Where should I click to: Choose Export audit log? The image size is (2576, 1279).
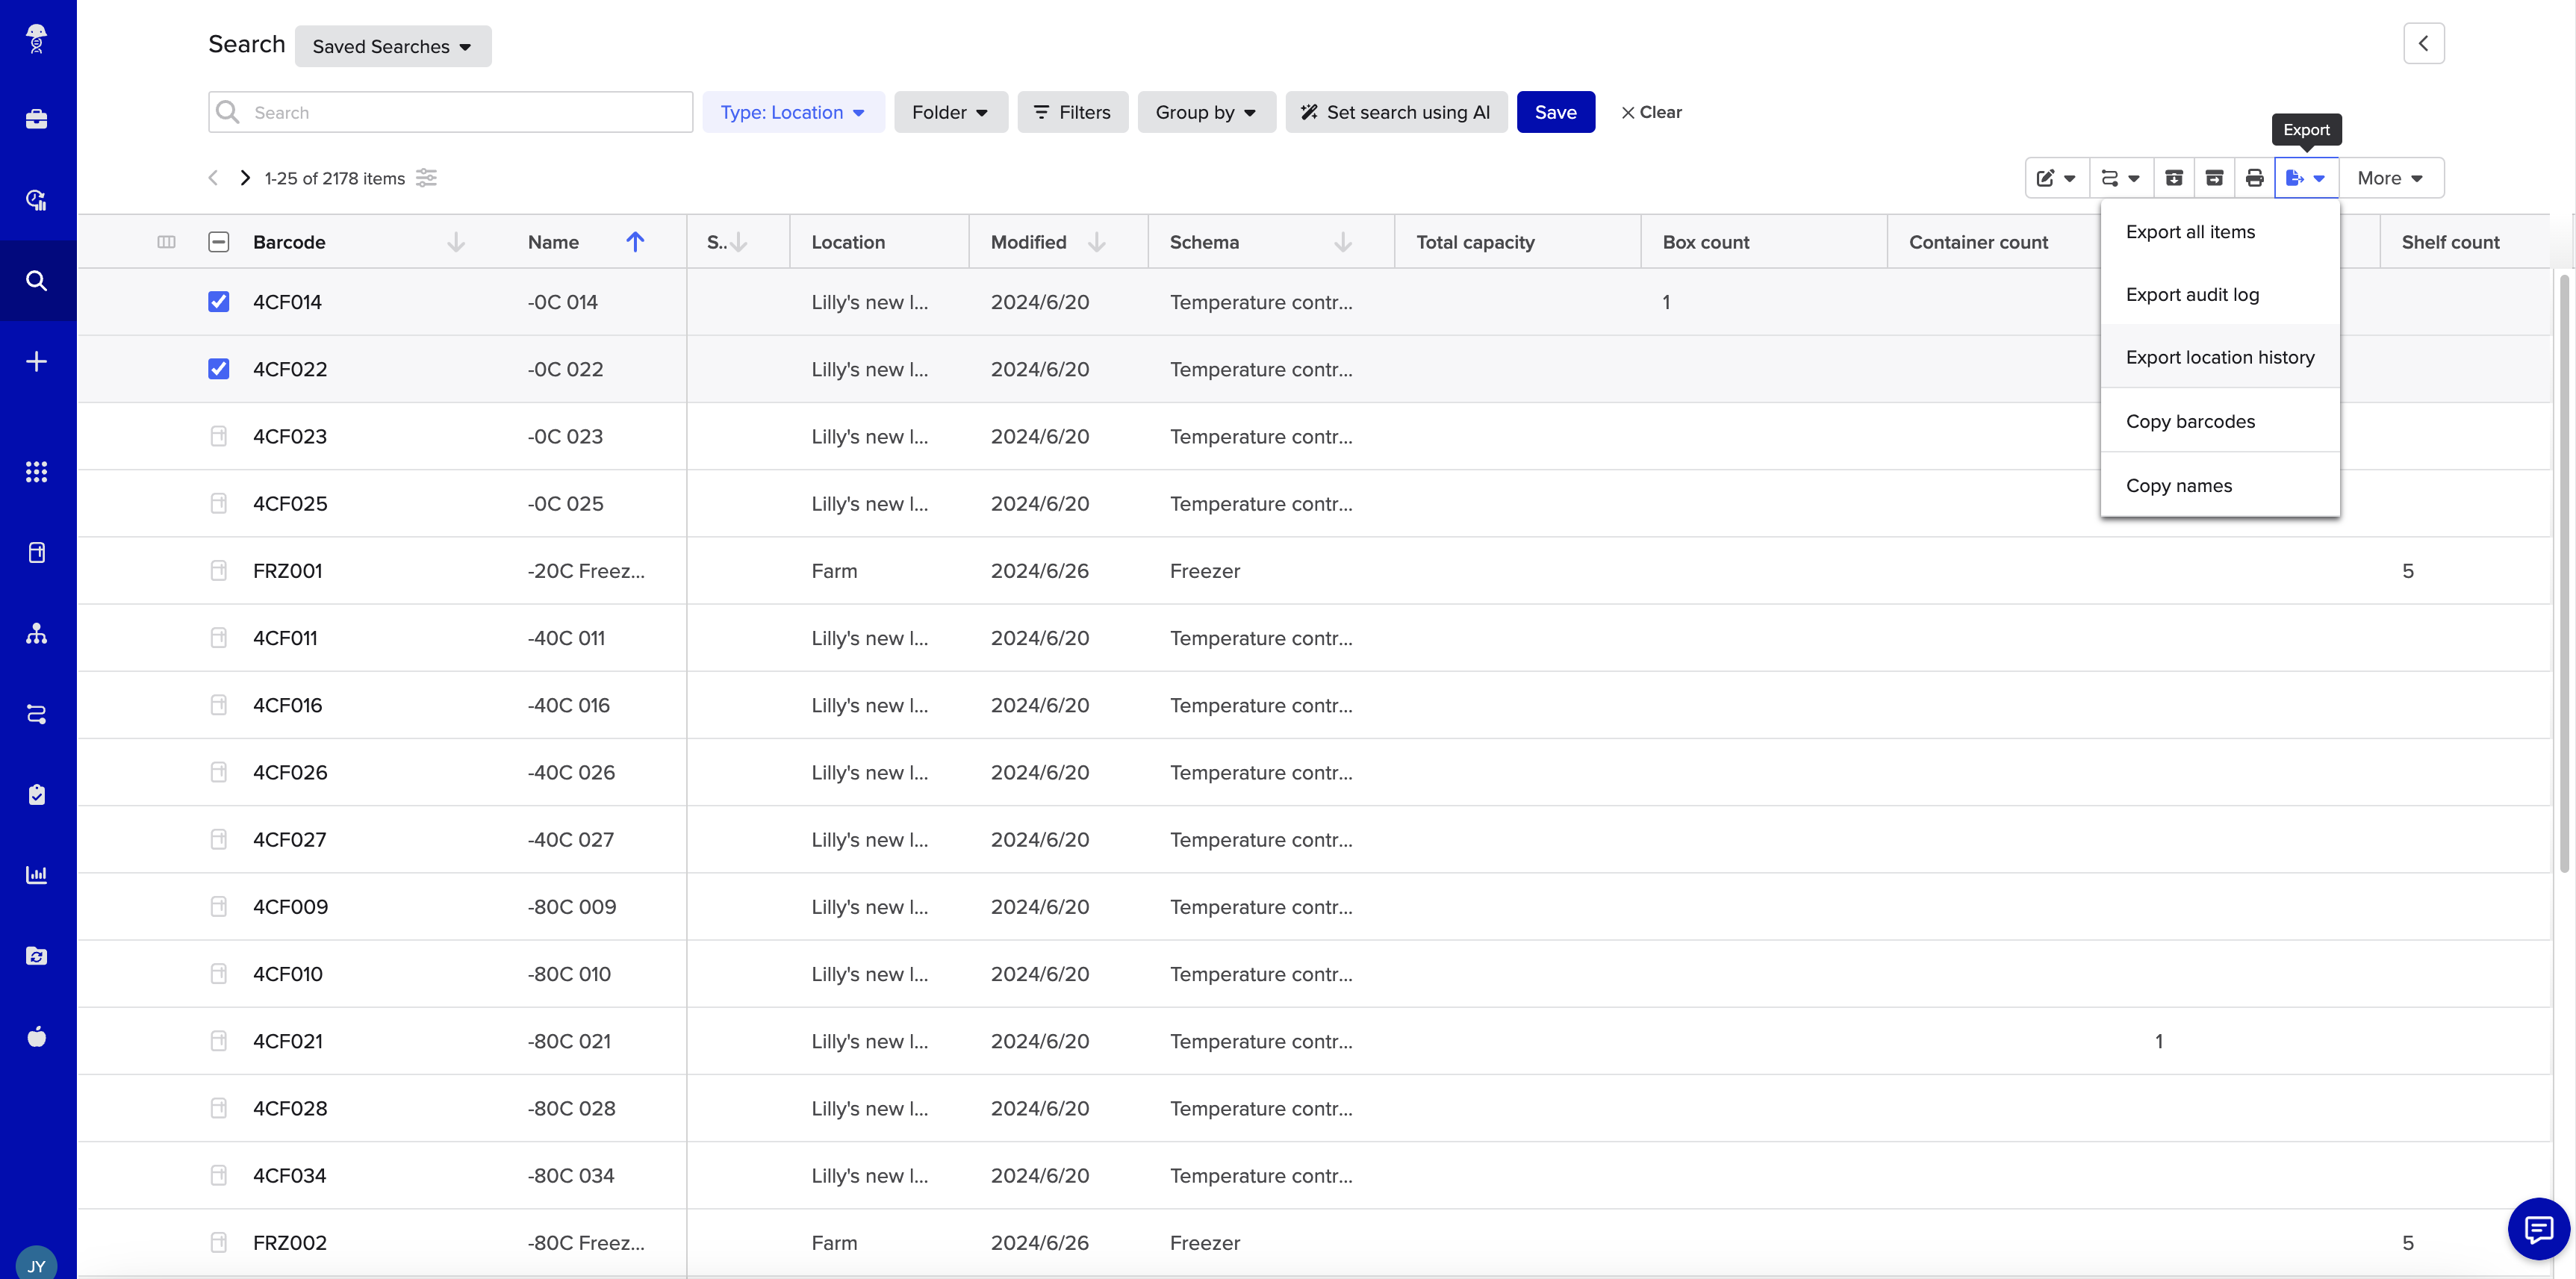tap(2219, 295)
